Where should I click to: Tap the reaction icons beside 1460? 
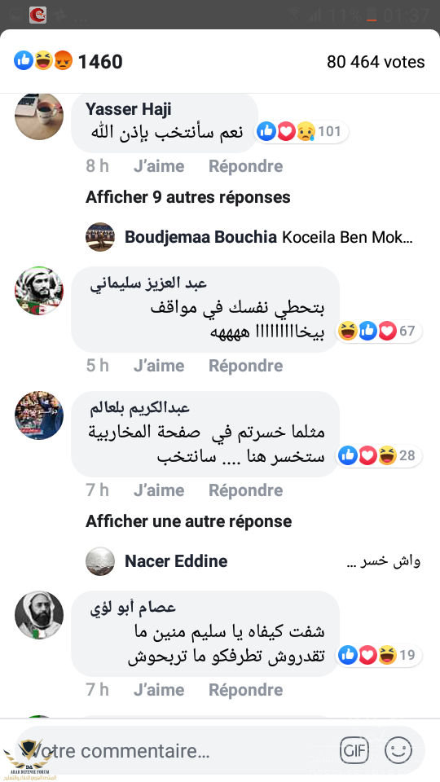[43, 61]
